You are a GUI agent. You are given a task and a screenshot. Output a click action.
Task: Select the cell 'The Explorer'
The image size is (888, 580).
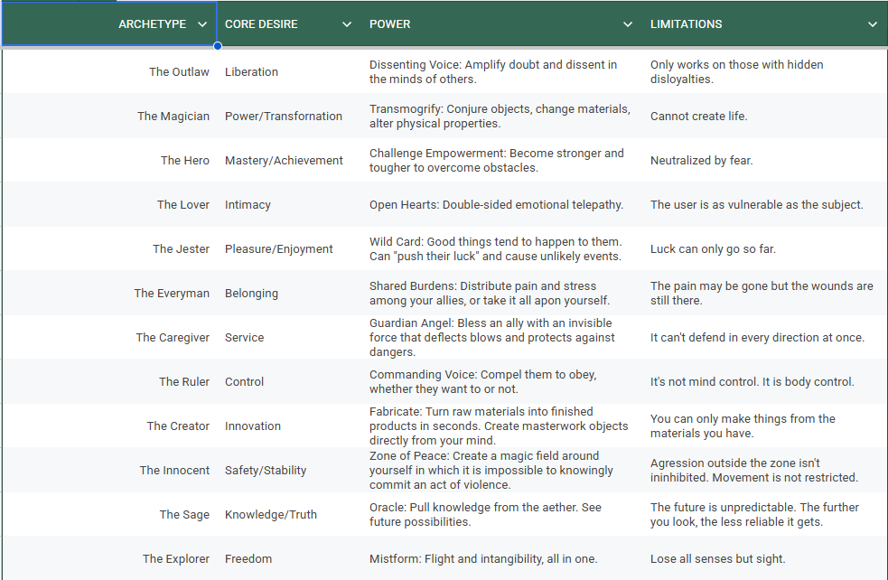click(x=109, y=558)
